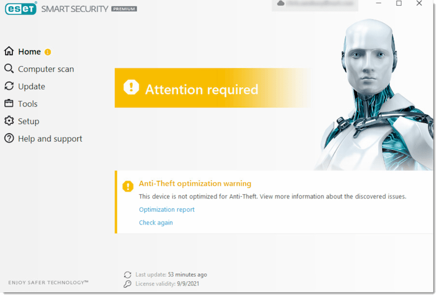Click the License validity 9/9/2021 text
The height and width of the screenshot is (297, 438).
[x=167, y=284]
